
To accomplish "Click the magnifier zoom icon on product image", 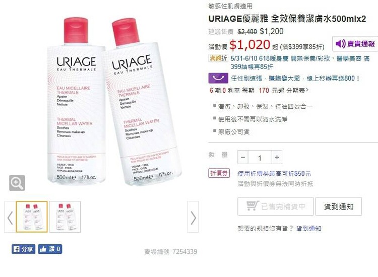I will click(17, 183).
